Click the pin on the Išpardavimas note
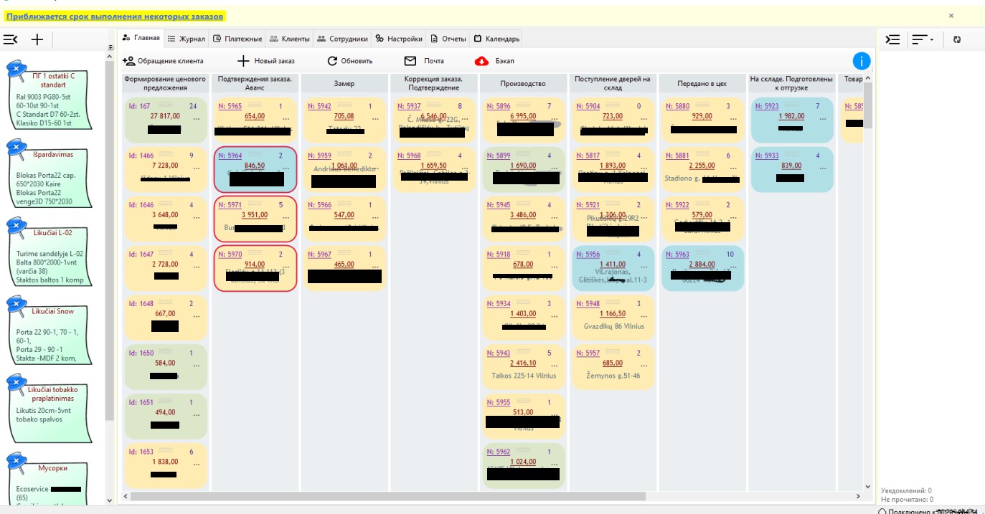985x514 pixels. click(15, 149)
